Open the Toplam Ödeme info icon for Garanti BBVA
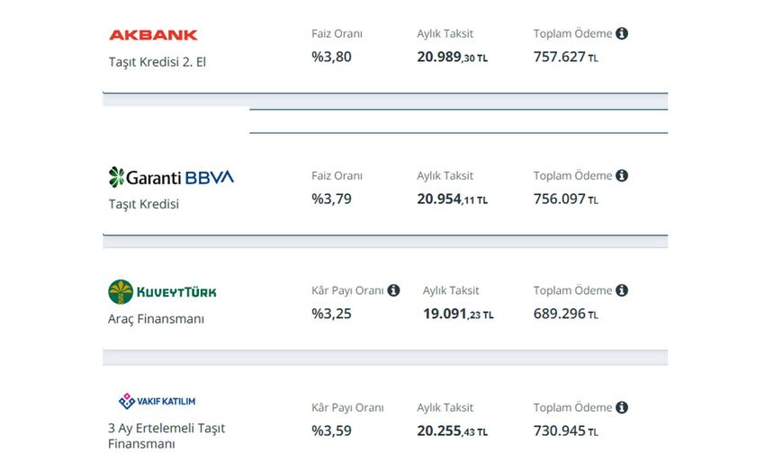Viewport: 774px width, 453px height. tap(622, 175)
